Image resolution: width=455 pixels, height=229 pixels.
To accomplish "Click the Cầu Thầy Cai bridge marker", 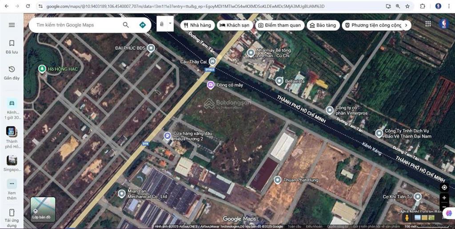I will click(213, 61).
